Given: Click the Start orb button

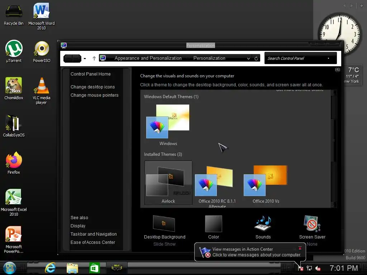Looking at the screenshot, I should point(10,268).
